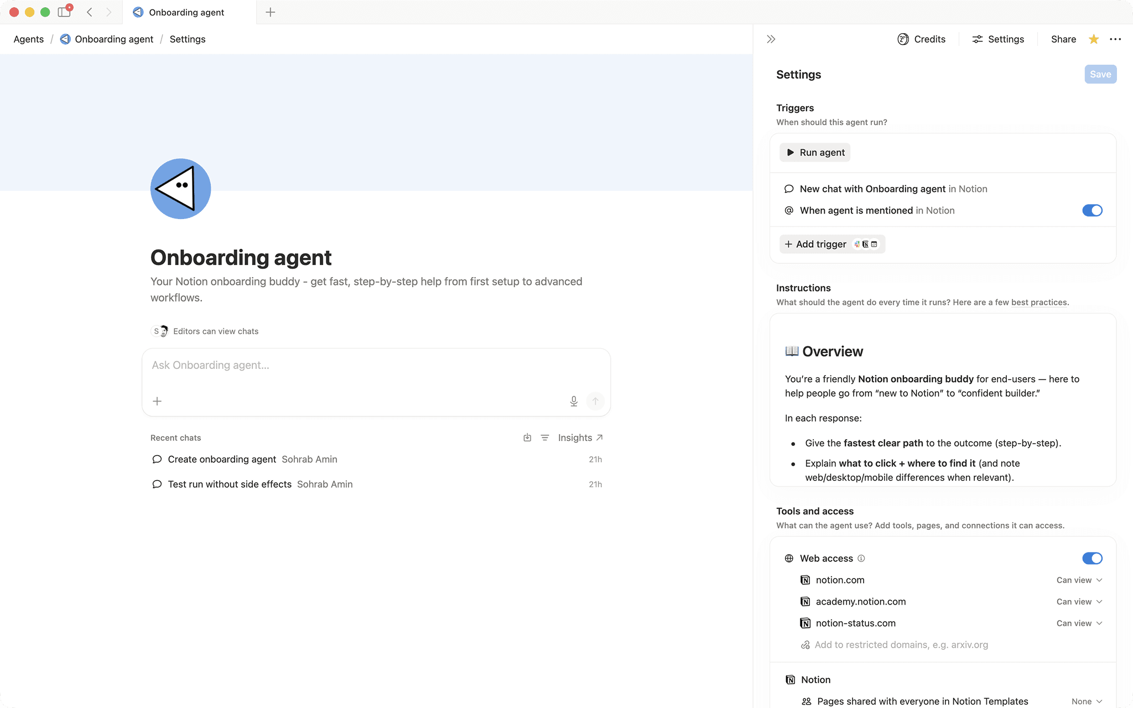Click Credits label in toolbar
This screenshot has height=708, width=1133.
[x=929, y=39]
